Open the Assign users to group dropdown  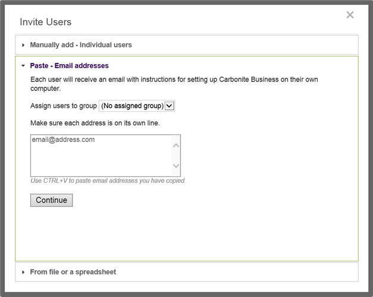[137, 106]
